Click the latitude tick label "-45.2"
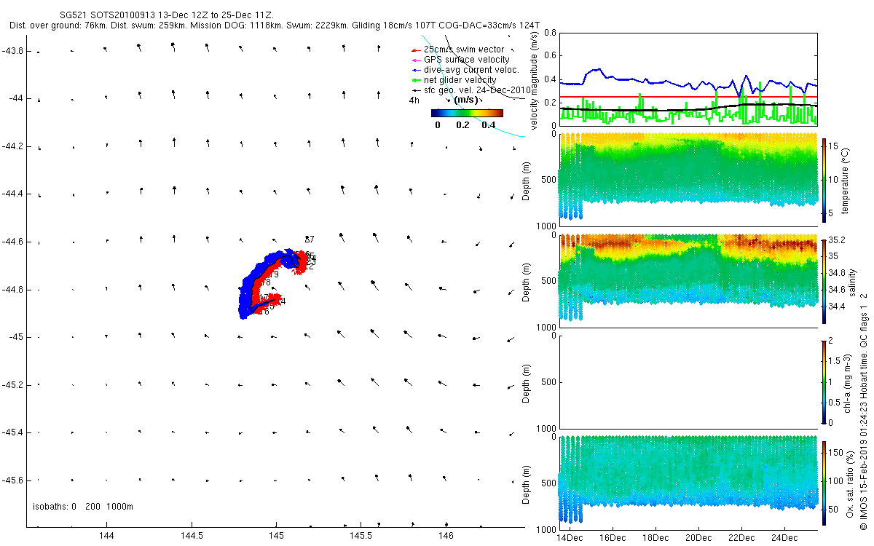 pos(13,385)
